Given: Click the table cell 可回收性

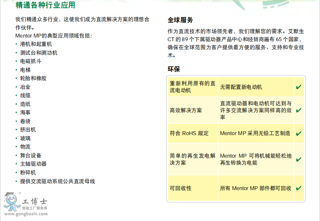Looking at the screenshot, I should [x=193, y=188].
